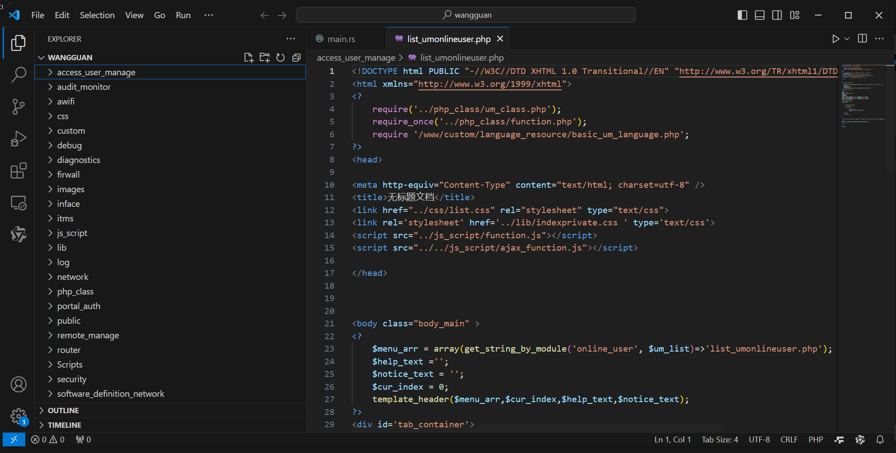Close the list_umonlineuser.php tab
Image resolution: width=896 pixels, height=453 pixels.
click(x=500, y=39)
